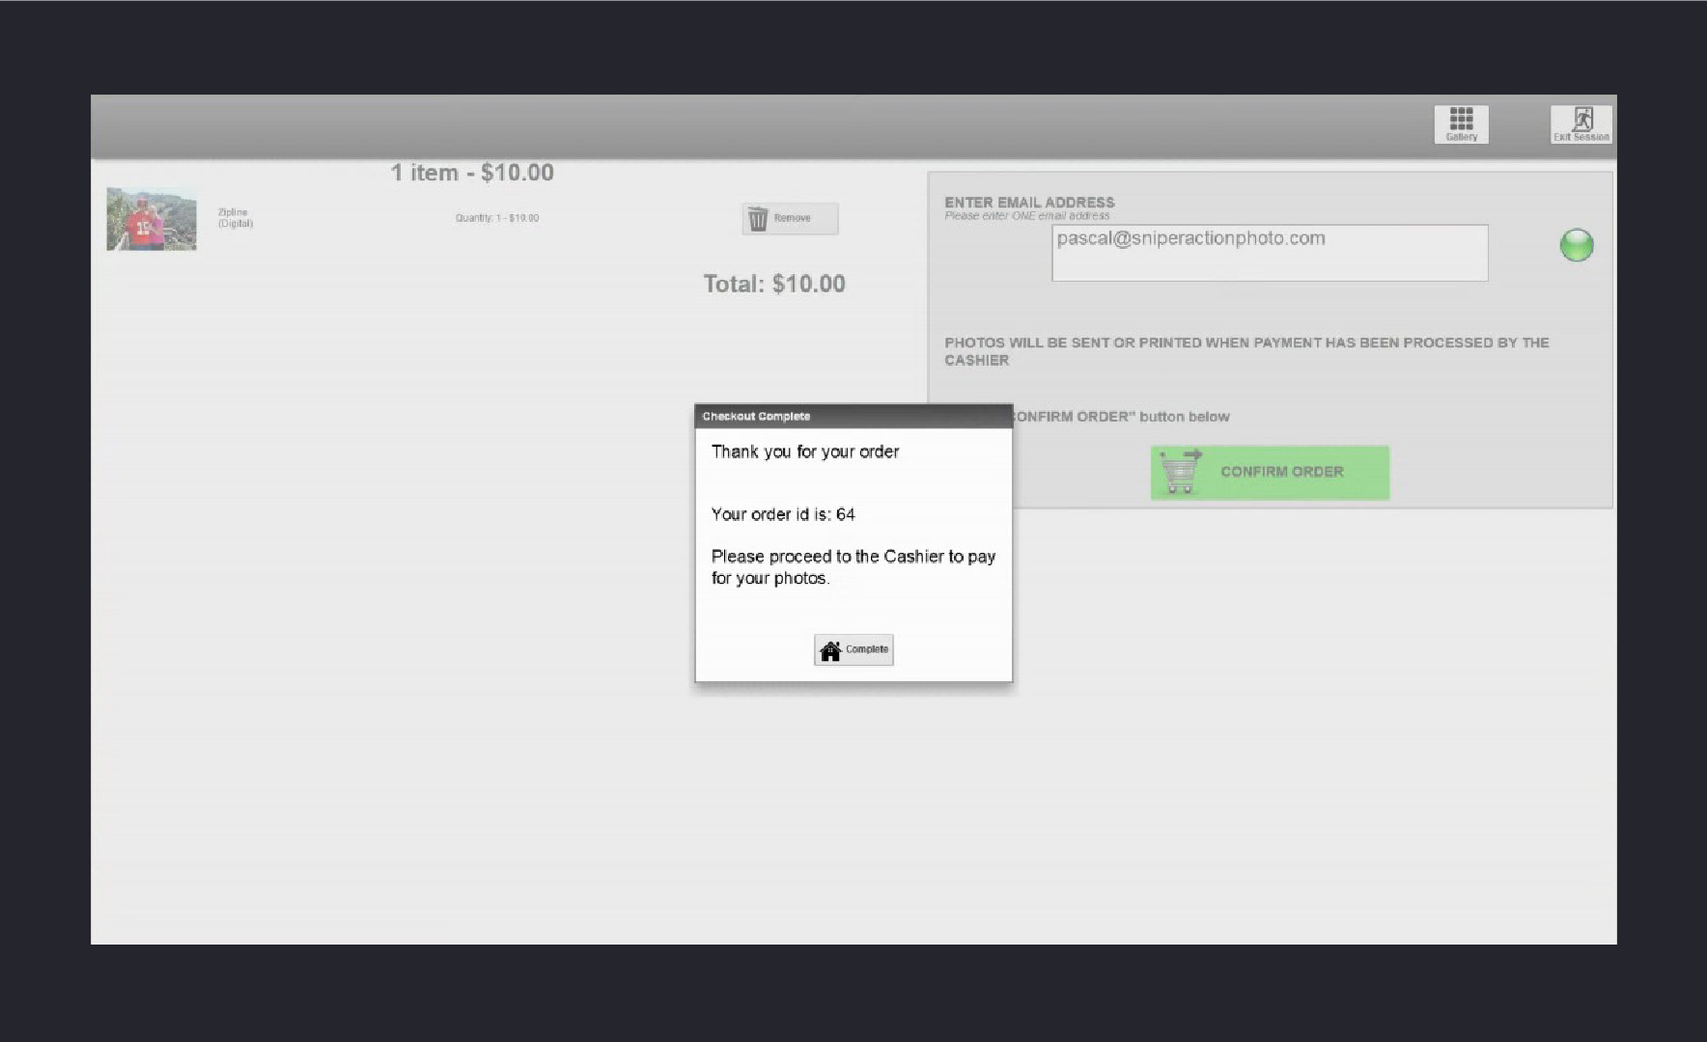Click the 'Quantity: 1 - $10.00' text

coord(497,218)
